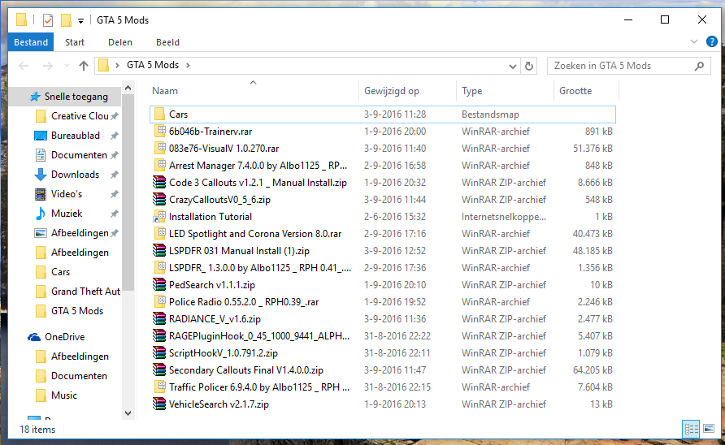This screenshot has height=445, width=725.
Task: Select Police Radio 0.55.2.0 rar icon
Action: click(x=159, y=302)
